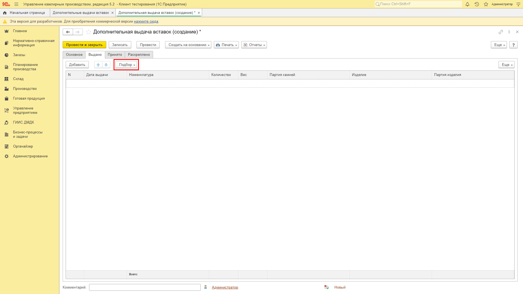Click Провести и закрыть button
The height and width of the screenshot is (294, 523).
point(84,45)
